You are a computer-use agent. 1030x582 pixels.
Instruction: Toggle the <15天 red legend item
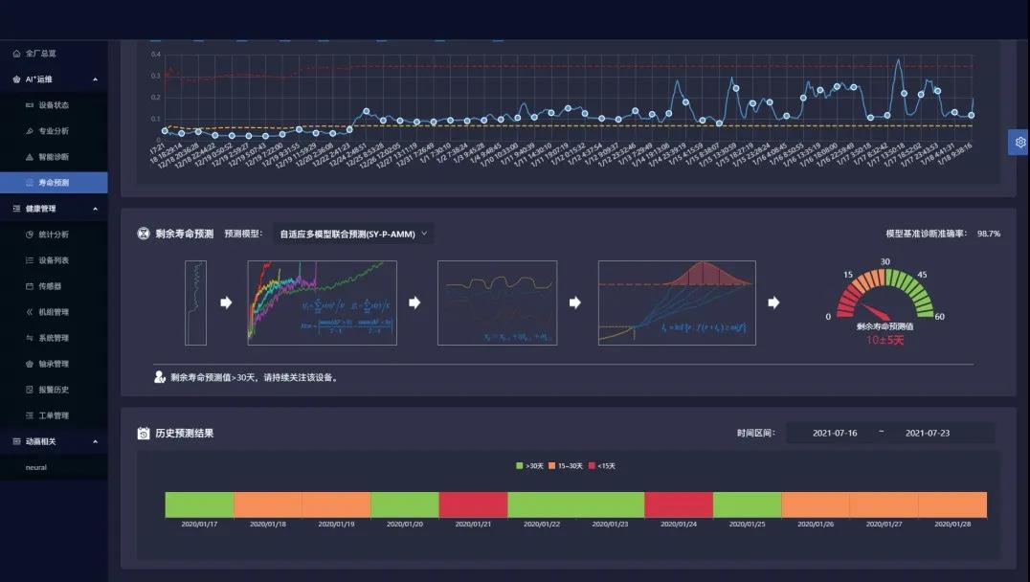[x=603, y=466]
